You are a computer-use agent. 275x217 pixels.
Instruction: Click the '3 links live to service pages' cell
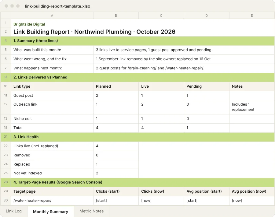(184, 50)
